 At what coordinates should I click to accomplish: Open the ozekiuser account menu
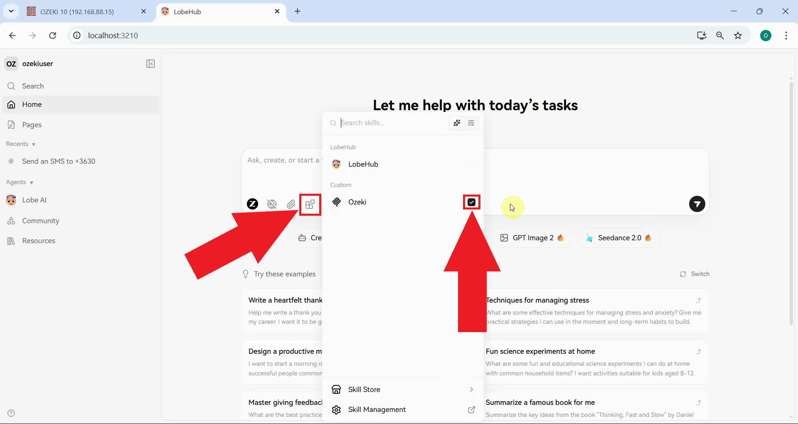37,64
